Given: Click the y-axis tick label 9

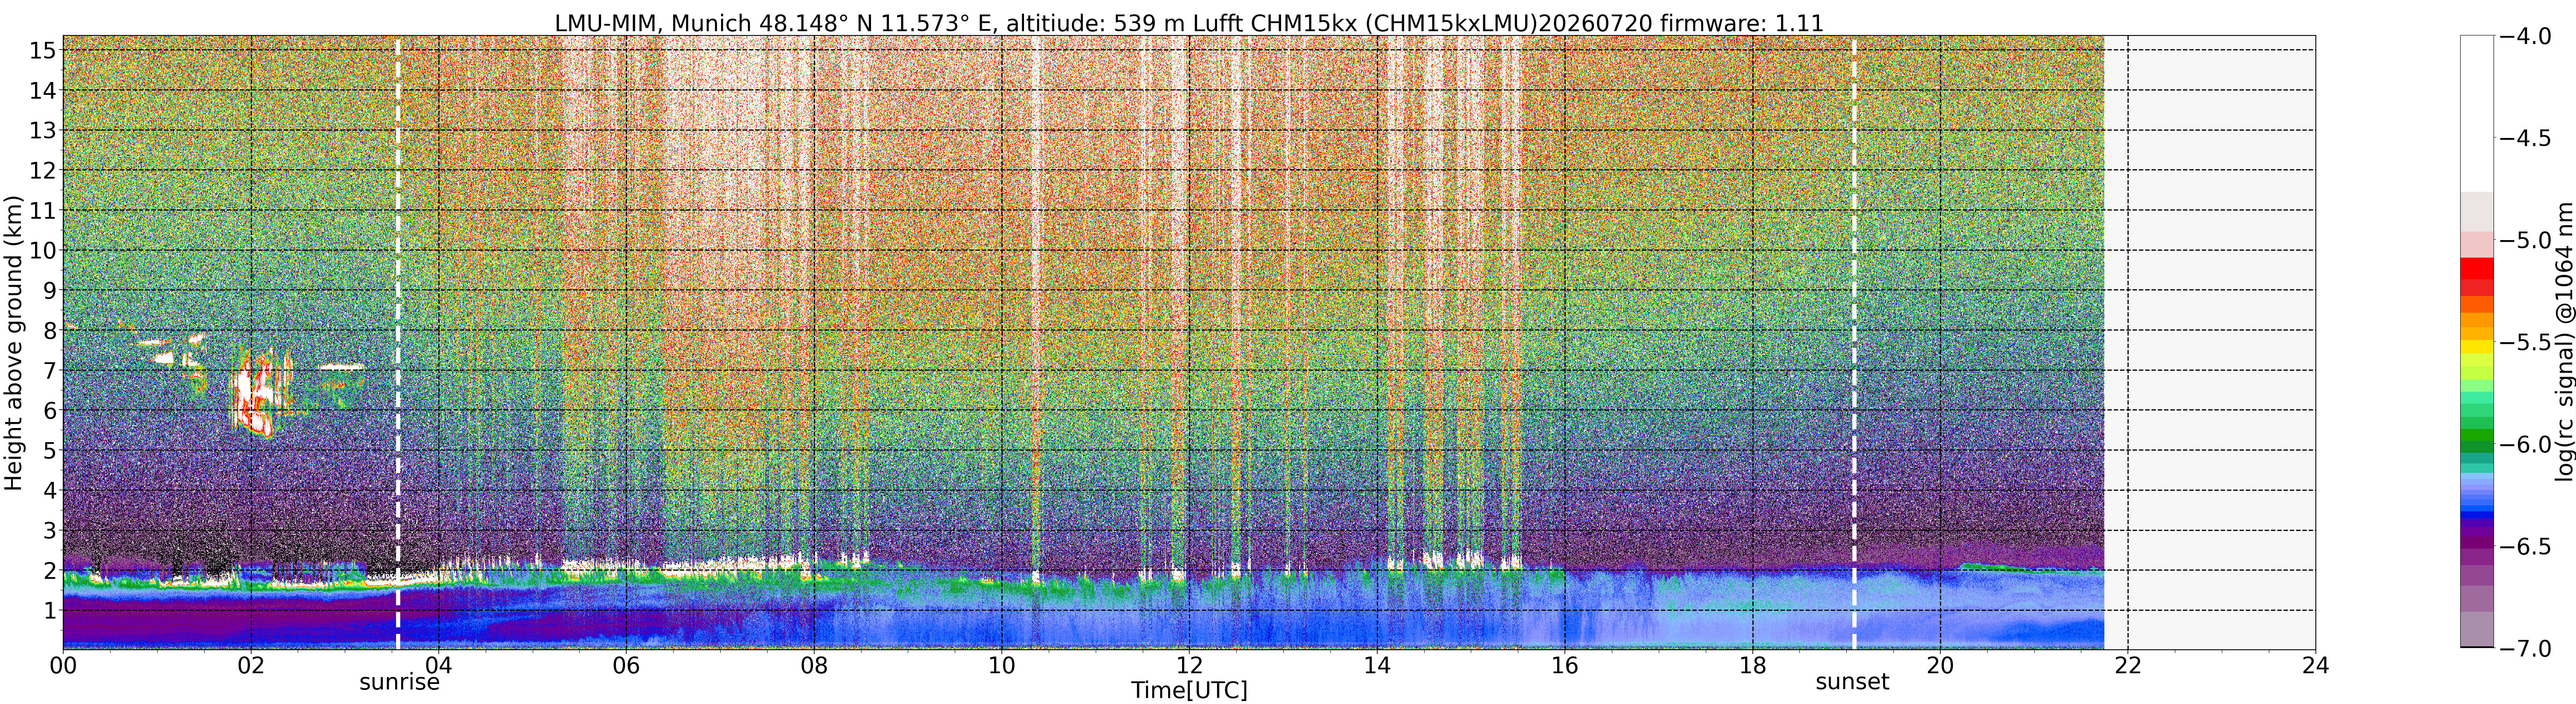Looking at the screenshot, I should [49, 290].
